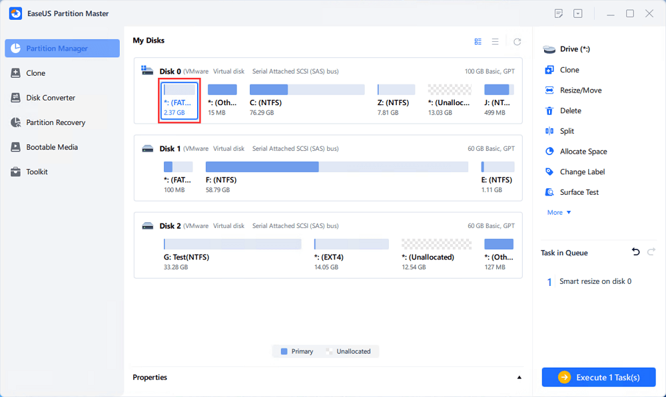Switch to the list view icon
This screenshot has height=397, width=666.
tap(496, 42)
